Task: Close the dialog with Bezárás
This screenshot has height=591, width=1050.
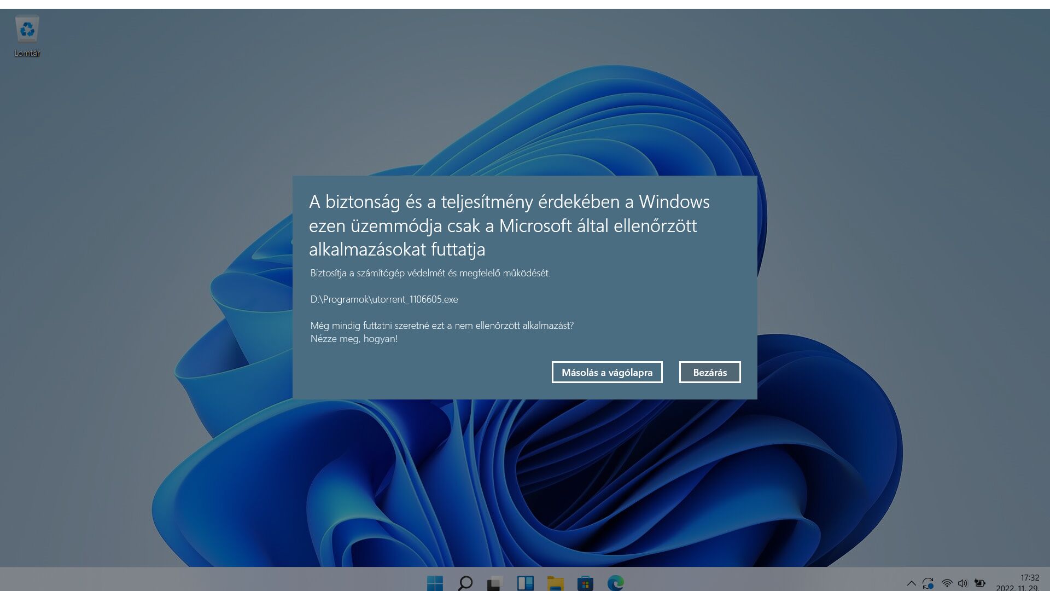Action: click(710, 372)
